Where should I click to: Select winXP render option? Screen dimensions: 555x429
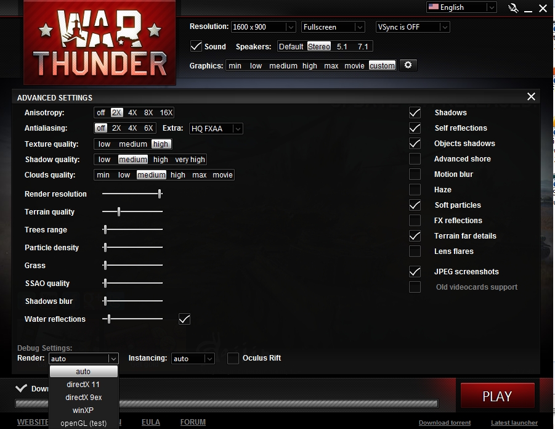point(84,411)
